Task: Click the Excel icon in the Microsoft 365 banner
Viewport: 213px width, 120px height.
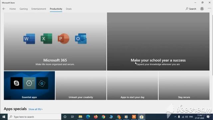Action: (46, 39)
